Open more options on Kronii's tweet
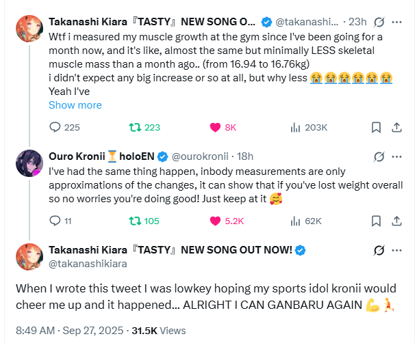The width and height of the screenshot is (415, 343). coord(396,156)
